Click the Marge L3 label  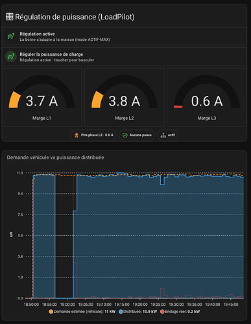click(x=207, y=118)
